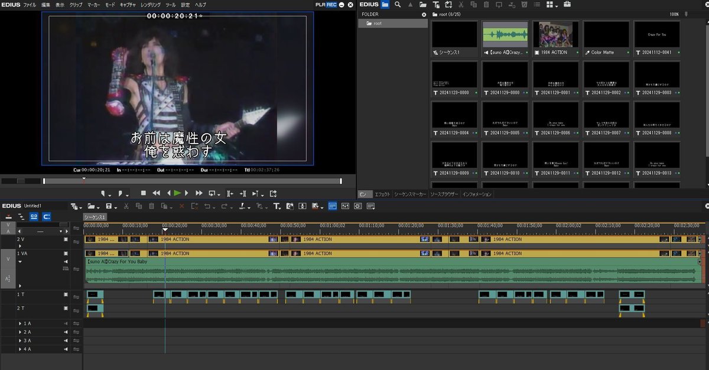Click the Fast Forward player button
709x370 pixels.
point(199,193)
